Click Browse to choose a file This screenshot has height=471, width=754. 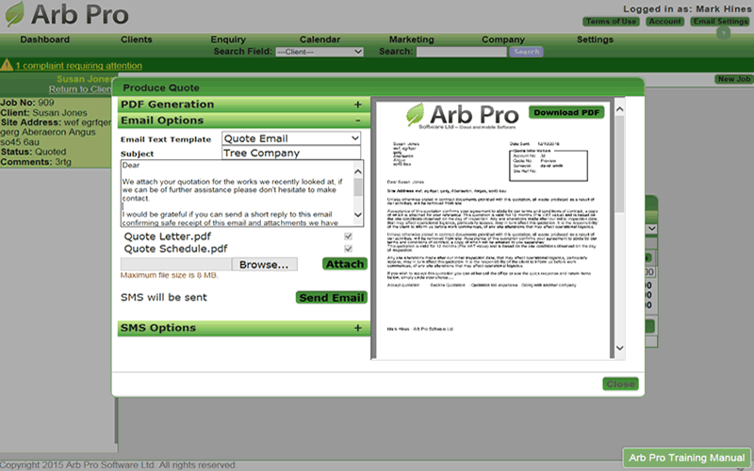pos(264,265)
